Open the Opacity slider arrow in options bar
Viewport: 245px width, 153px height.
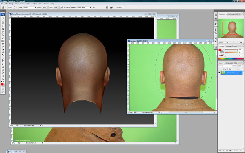(x=48, y=7)
